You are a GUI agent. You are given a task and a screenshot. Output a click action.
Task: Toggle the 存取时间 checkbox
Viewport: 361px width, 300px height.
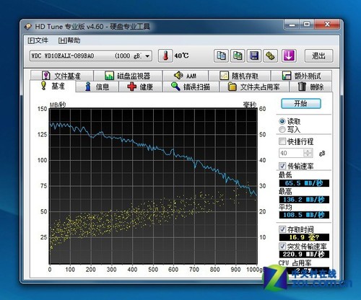point(282,229)
